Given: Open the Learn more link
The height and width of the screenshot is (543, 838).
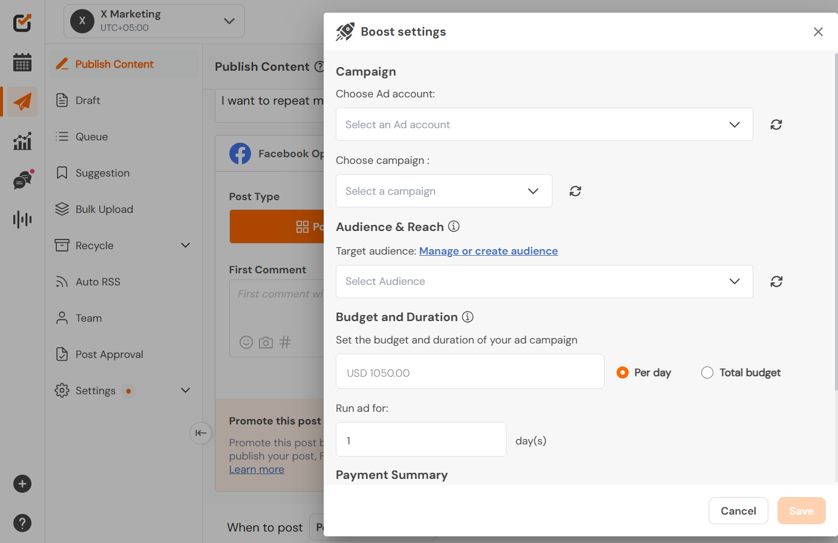Looking at the screenshot, I should coord(257,469).
